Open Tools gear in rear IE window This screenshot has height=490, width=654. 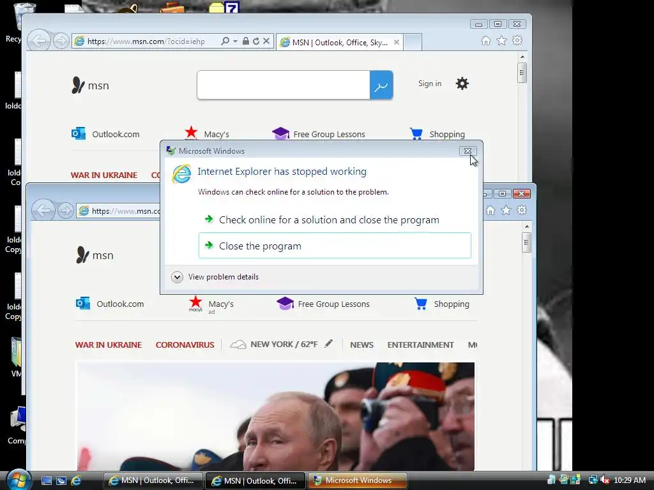(517, 40)
